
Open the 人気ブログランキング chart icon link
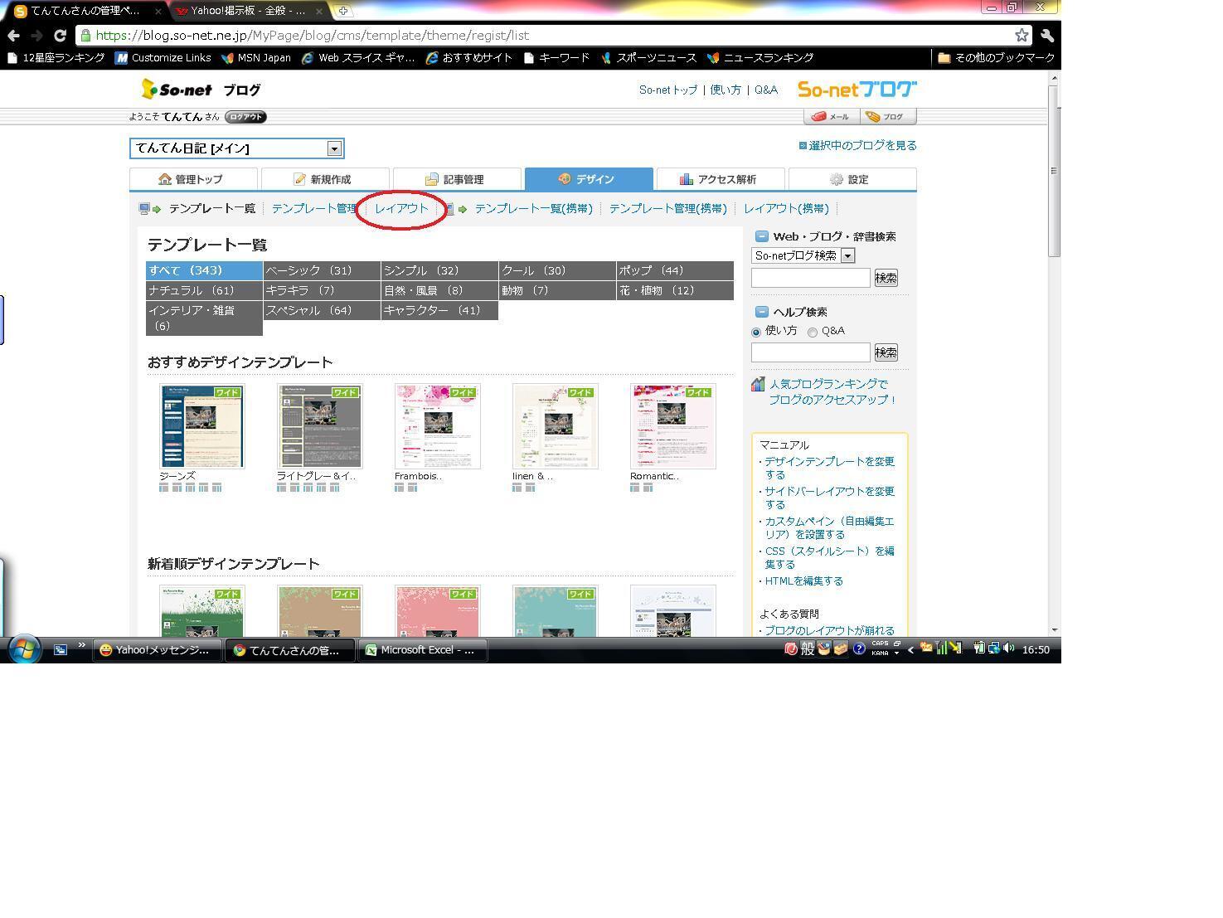pyautogui.click(x=758, y=384)
